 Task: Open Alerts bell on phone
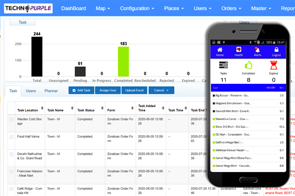tap(257, 49)
